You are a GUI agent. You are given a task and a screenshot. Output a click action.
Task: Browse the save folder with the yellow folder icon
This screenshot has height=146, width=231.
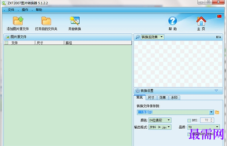tap(217, 112)
